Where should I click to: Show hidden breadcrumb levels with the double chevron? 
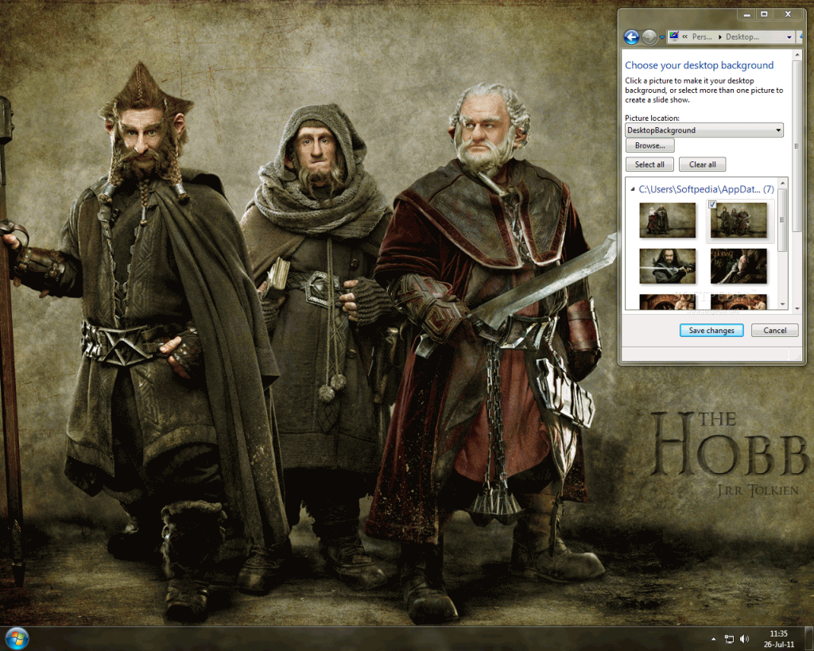click(x=684, y=37)
